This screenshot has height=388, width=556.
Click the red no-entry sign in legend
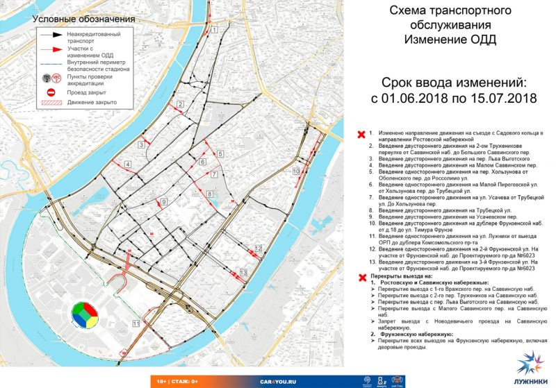51,93
